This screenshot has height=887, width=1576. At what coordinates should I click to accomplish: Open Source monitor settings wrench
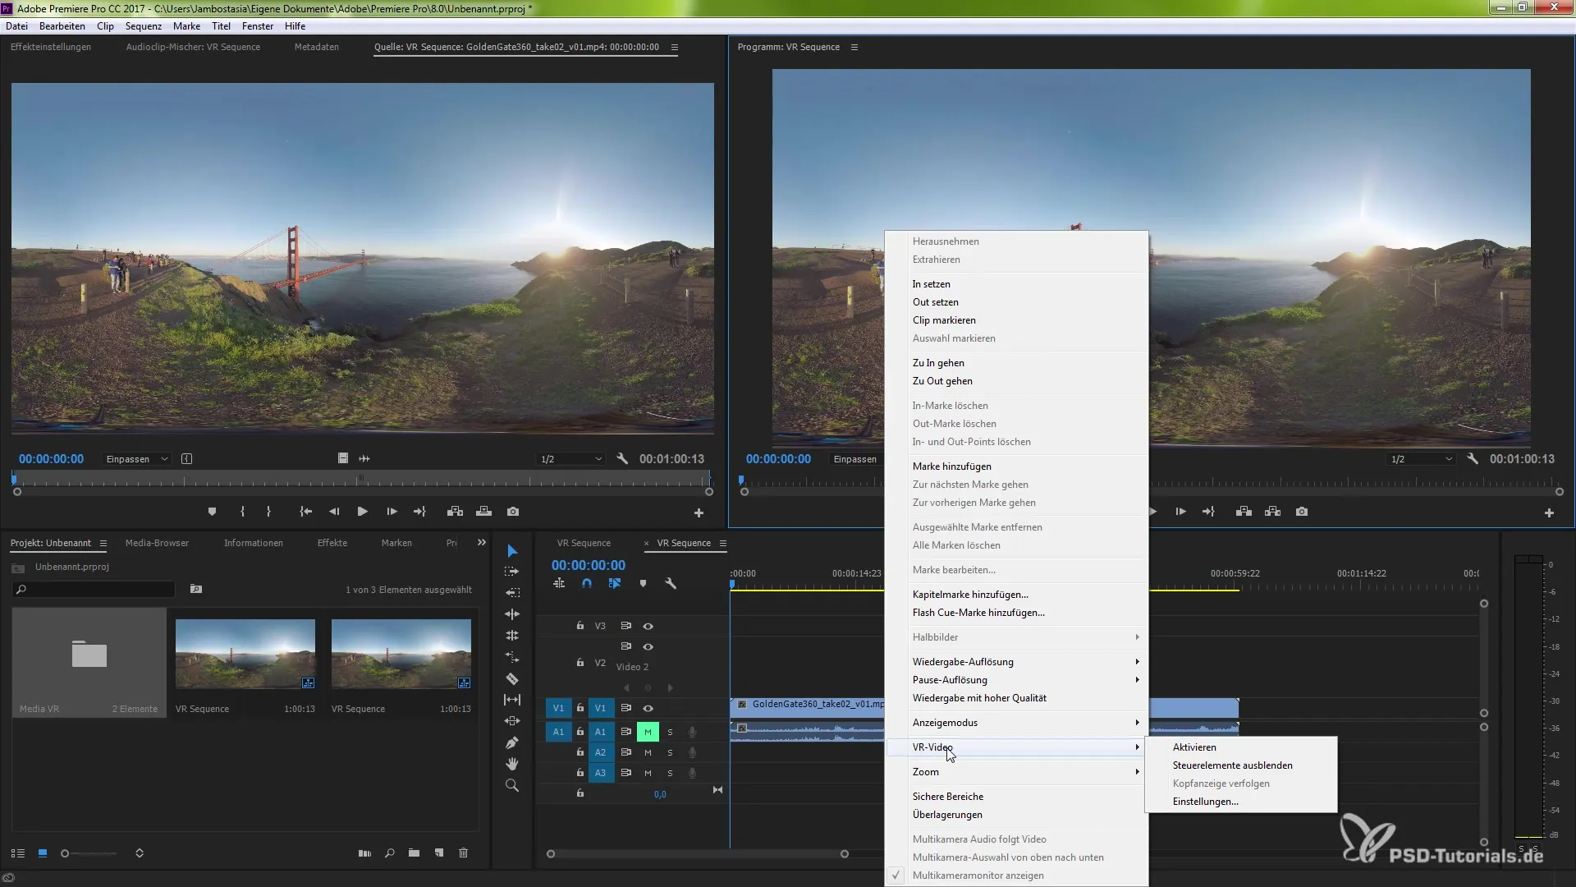click(x=622, y=459)
